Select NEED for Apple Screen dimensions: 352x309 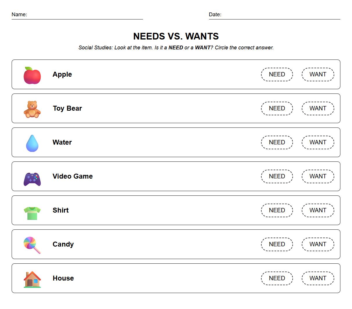277,74
